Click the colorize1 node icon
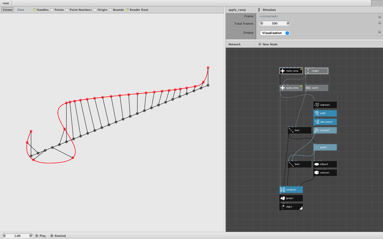The height and width of the screenshot is (239, 383). click(317, 173)
